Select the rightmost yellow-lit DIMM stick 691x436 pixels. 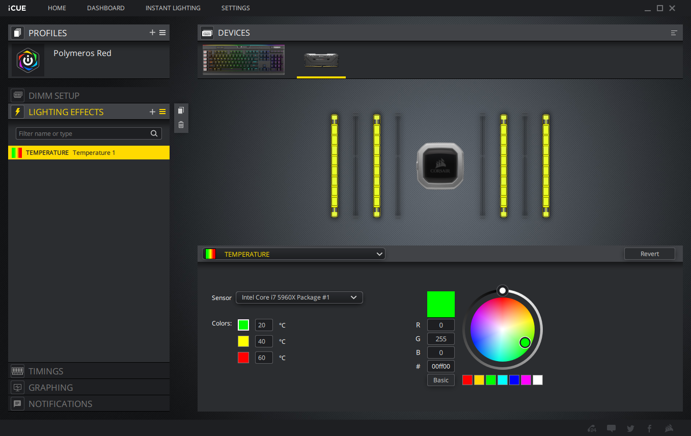(x=546, y=166)
